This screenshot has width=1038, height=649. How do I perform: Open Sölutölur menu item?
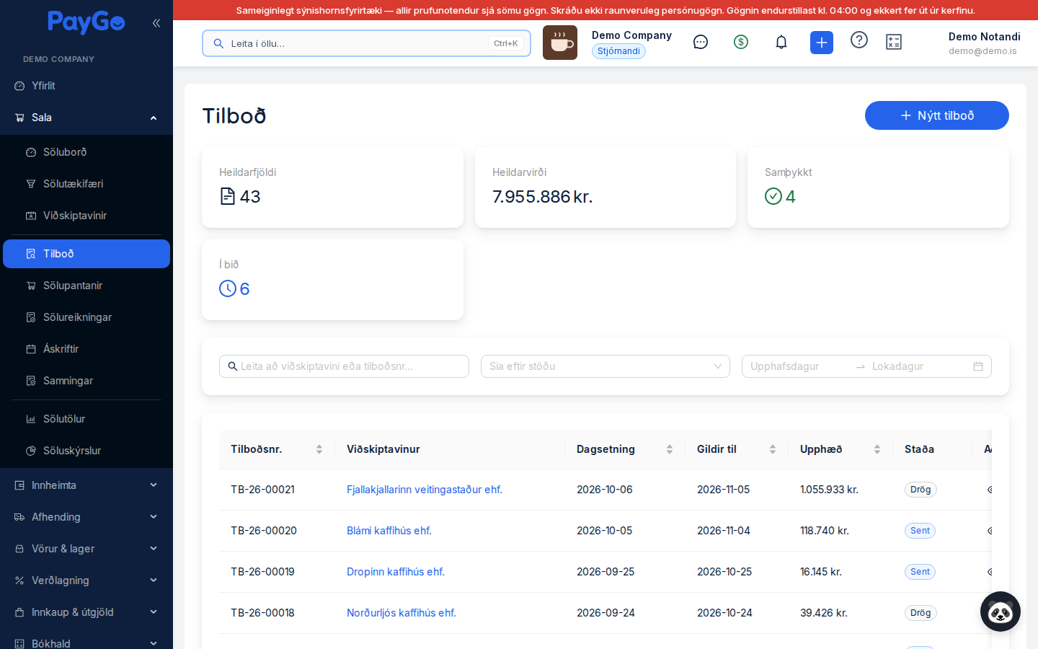[x=86, y=419]
